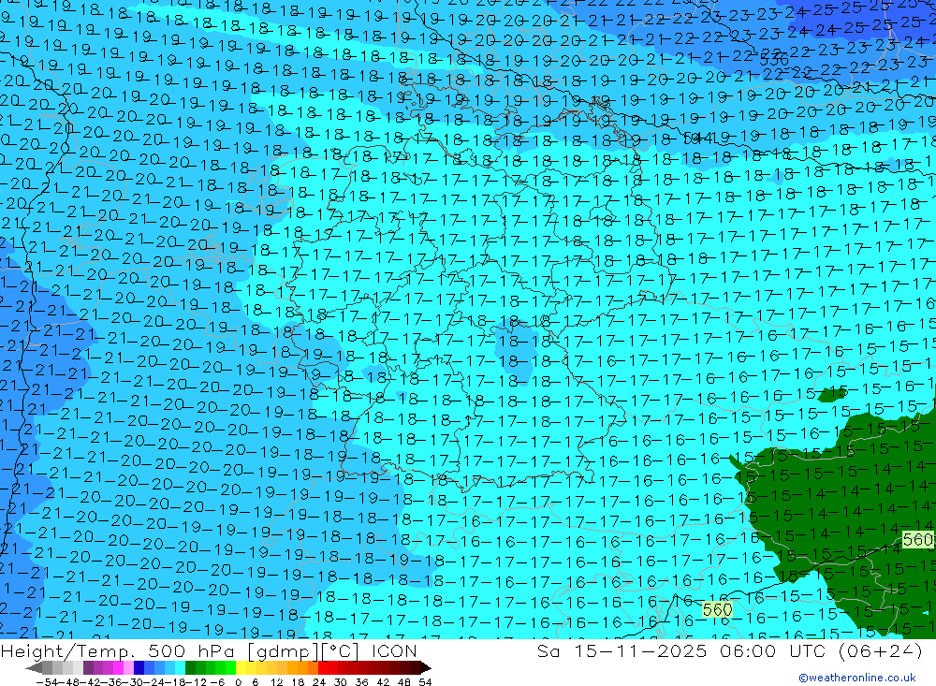The image size is (936, 686).
Task: Click the dark right arrow of color scale
Action: click(x=425, y=668)
